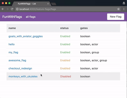Image resolution: width=127 pixels, height=98 pixels.
Task: Open the goats_with_aviator_goggles flag
Action: click(26, 36)
